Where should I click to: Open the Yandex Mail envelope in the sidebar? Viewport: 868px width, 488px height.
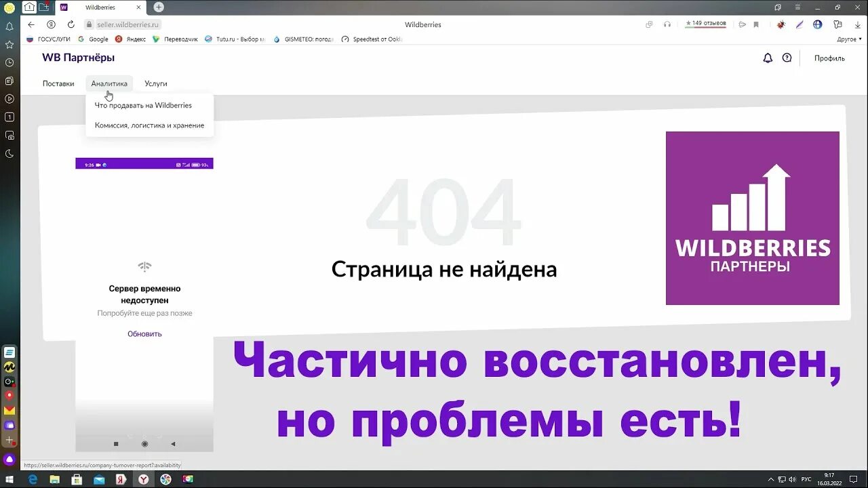tap(9, 411)
